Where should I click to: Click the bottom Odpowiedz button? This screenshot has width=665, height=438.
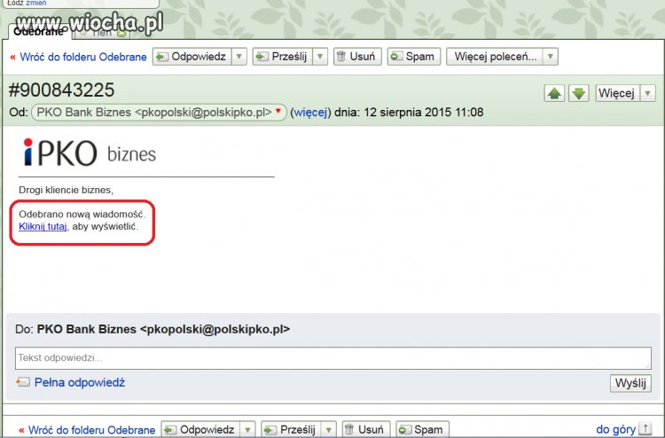(x=200, y=429)
